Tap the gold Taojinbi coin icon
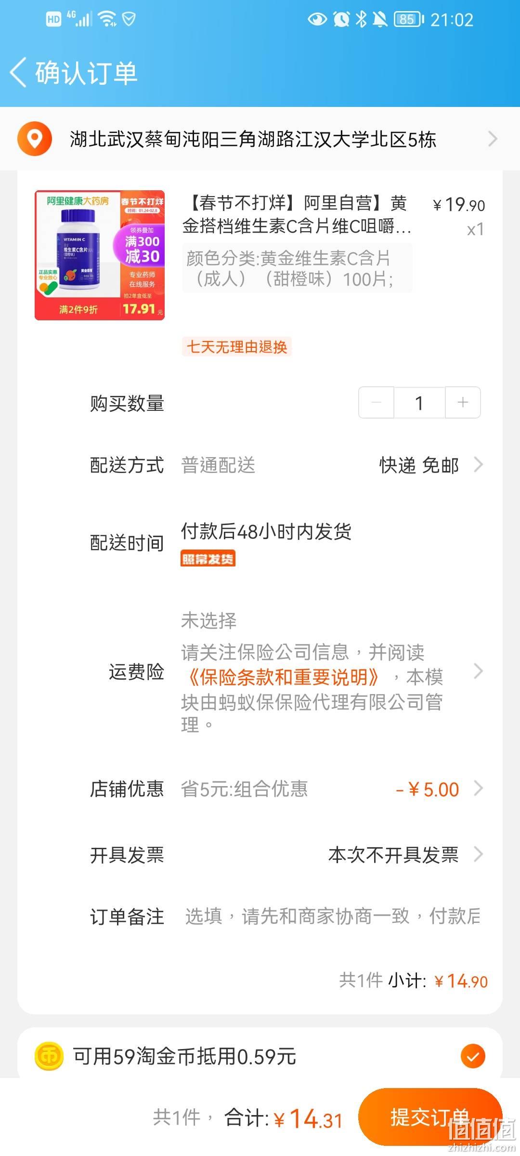 pyautogui.click(x=49, y=1056)
